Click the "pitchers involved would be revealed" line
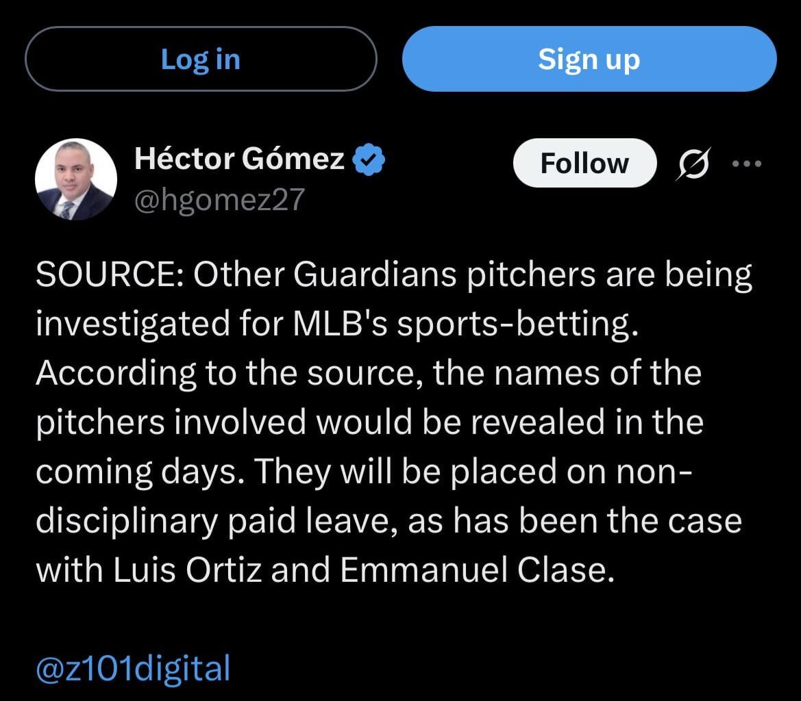 click(x=369, y=422)
